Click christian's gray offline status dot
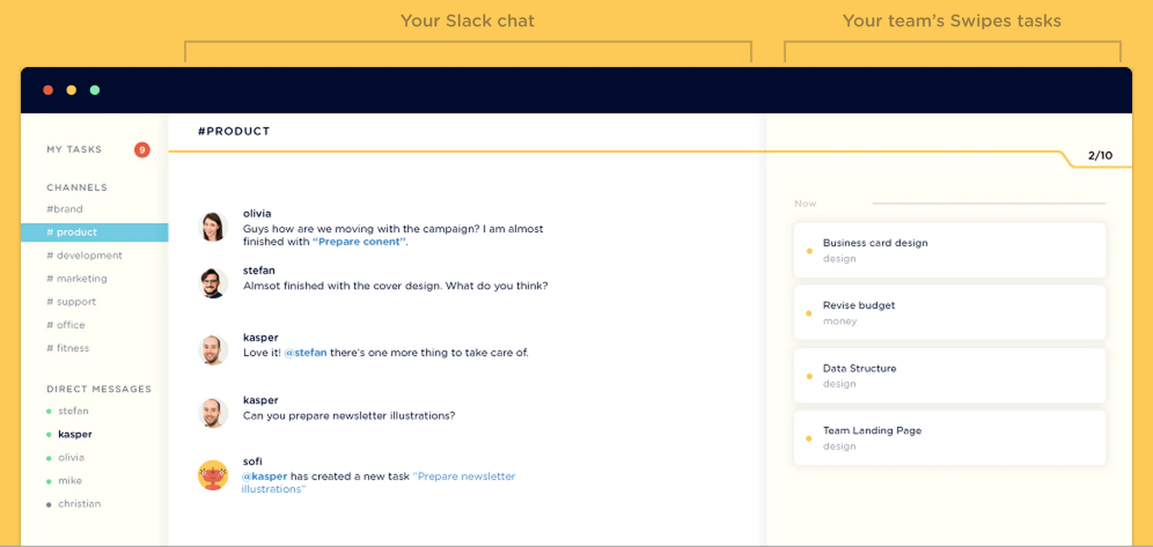 (x=49, y=505)
